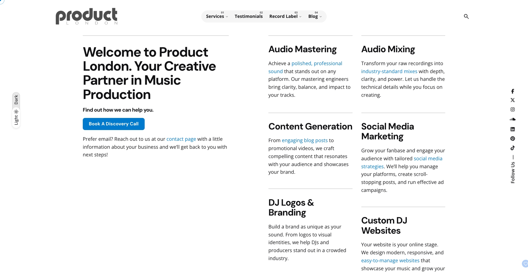
Task: Open the TikTok profile
Action: [513, 148]
